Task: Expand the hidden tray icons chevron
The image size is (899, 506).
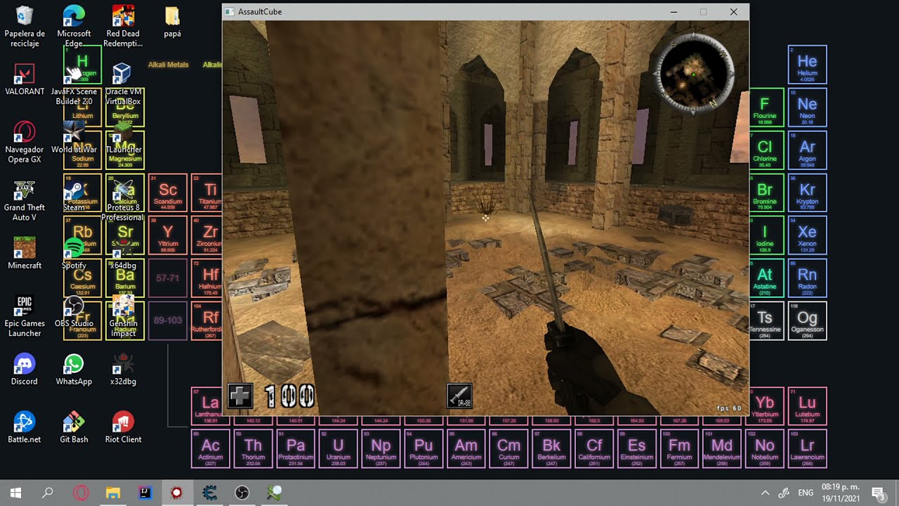Action: (x=766, y=493)
